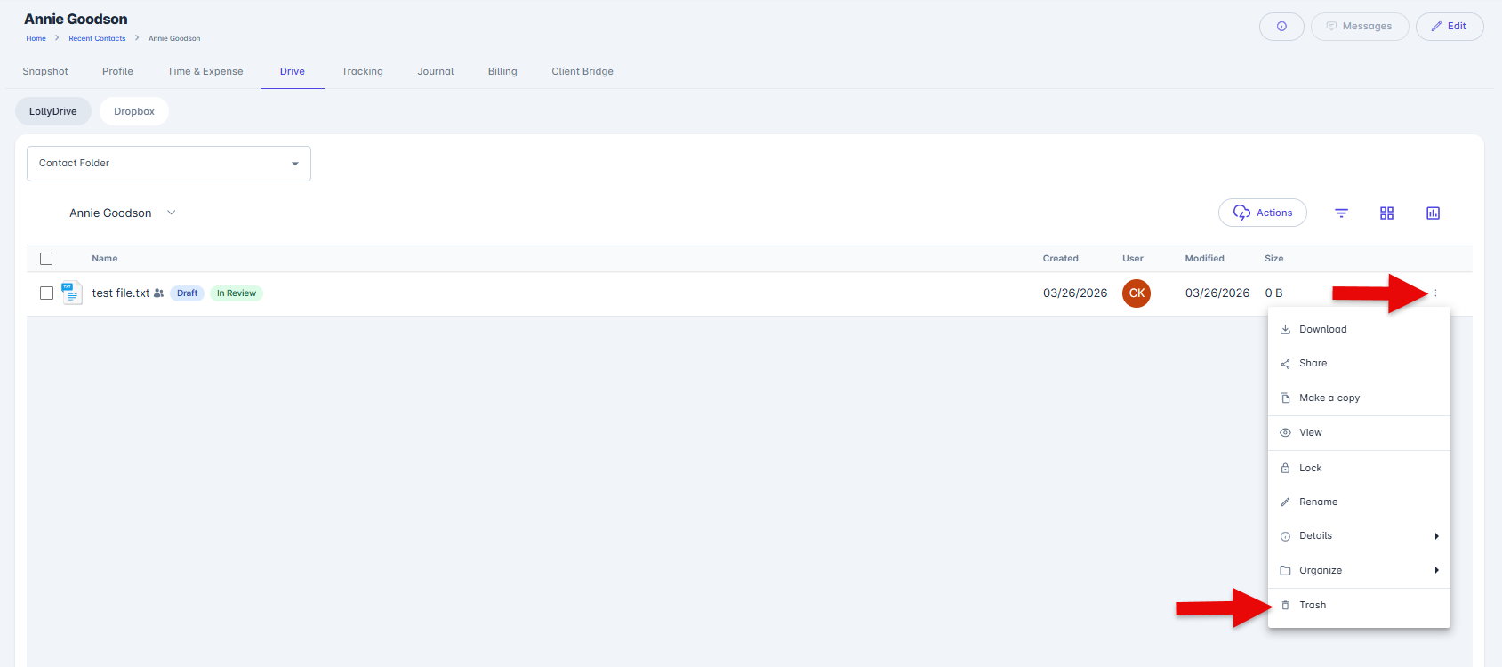The height and width of the screenshot is (667, 1502).
Task: Open the Actions button
Action: coord(1263,213)
